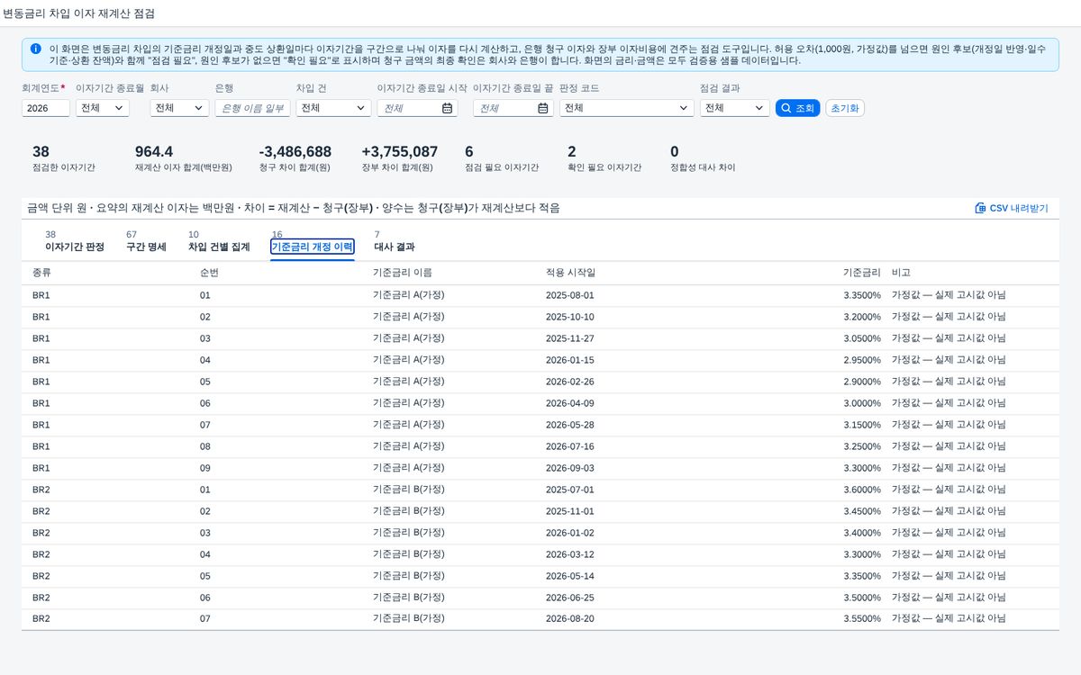Expand the 이자기간 종료월 dropdown
Screen dimensions: 1081x675
(103, 108)
